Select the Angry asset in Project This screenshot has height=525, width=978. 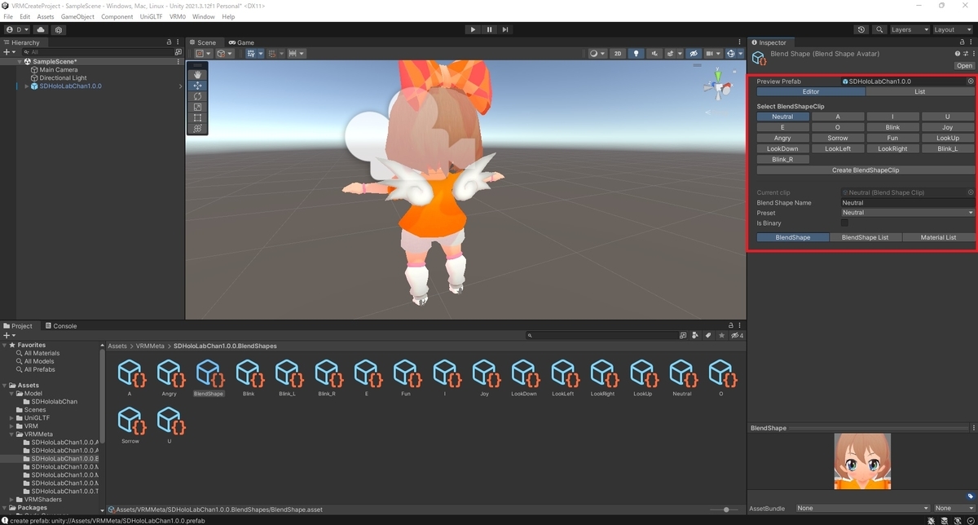[170, 379]
